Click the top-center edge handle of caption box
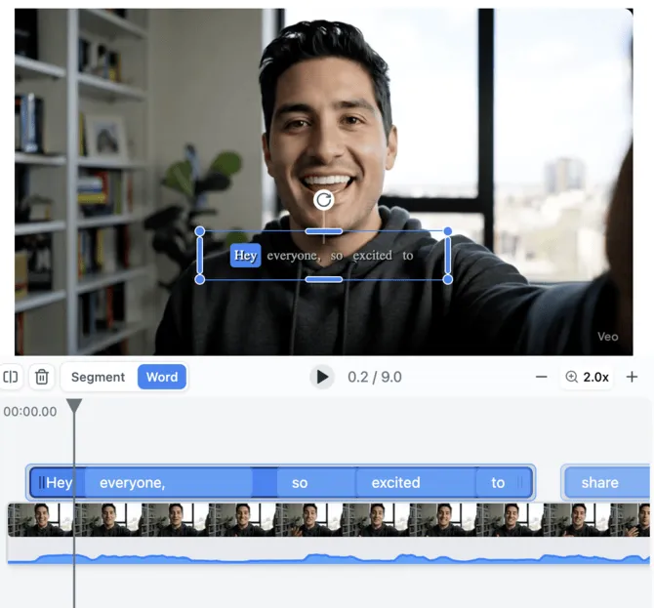The image size is (654, 608). pyautogui.click(x=324, y=231)
